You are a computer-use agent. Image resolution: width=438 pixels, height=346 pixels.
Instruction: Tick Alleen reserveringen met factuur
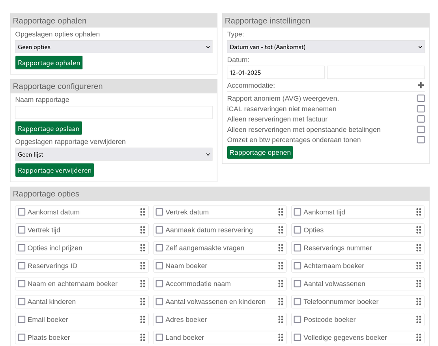tap(421, 119)
